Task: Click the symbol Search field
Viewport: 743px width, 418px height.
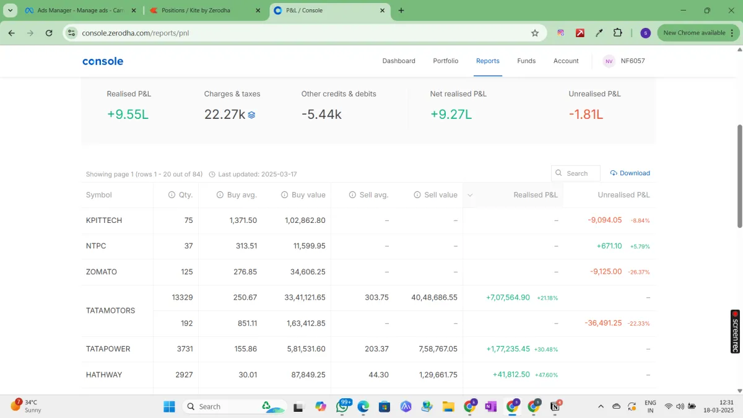Action: tap(576, 173)
